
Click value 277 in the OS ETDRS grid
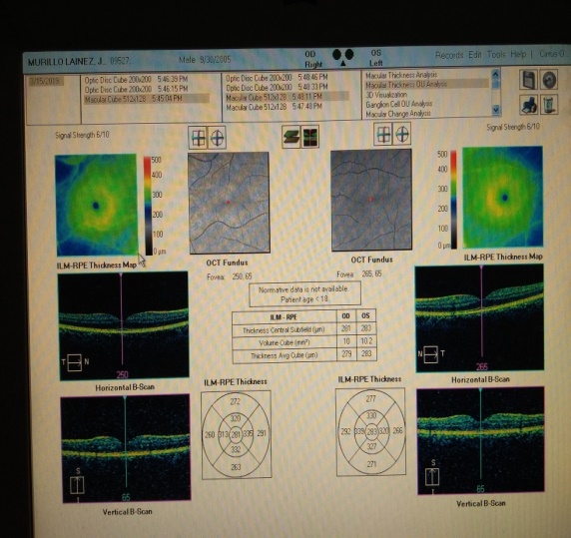click(x=370, y=399)
